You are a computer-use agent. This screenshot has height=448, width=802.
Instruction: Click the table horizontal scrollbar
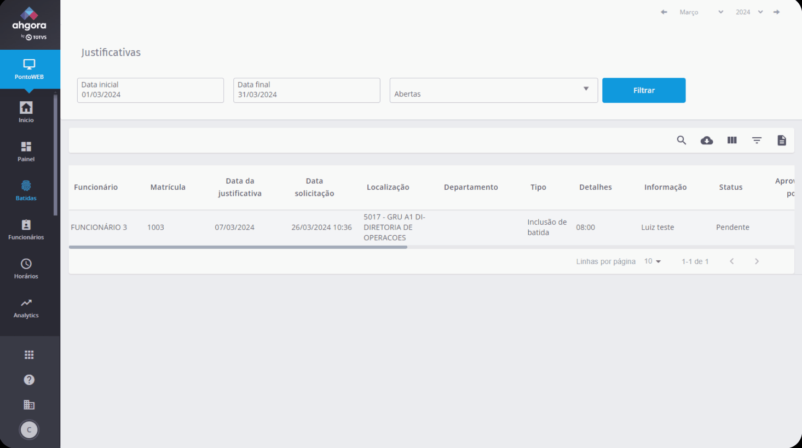click(x=238, y=247)
